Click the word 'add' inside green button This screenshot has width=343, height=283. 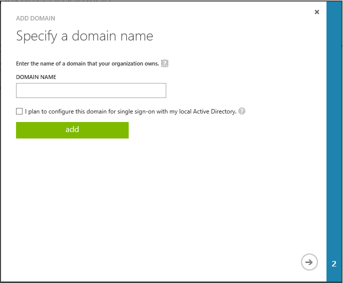pos(72,129)
